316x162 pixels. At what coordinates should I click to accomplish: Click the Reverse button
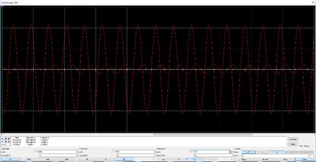click(293, 139)
